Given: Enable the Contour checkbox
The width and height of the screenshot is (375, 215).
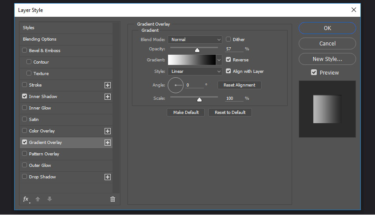Looking at the screenshot, I should coord(29,62).
